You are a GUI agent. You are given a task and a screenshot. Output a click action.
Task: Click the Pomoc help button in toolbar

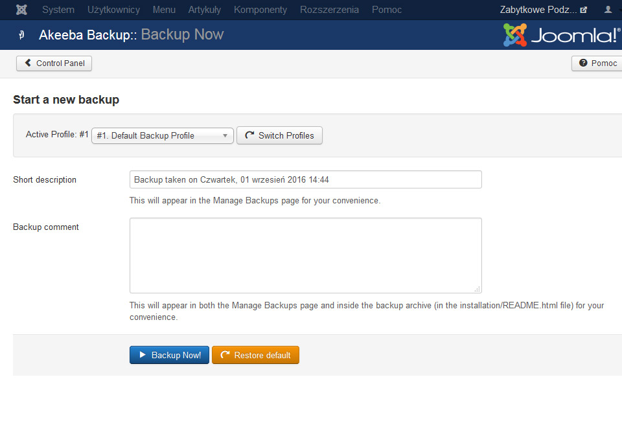(x=597, y=63)
